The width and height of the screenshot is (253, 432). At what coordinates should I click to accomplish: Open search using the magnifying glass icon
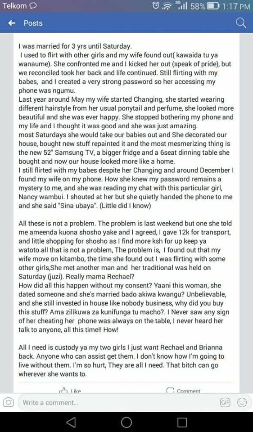[x=241, y=23]
